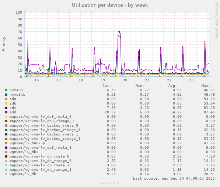Viewport: 220px width, 187px height.
Task: Click the blue nvme1n1 legend swatch
Action: [x=6, y=95]
